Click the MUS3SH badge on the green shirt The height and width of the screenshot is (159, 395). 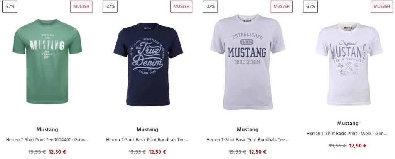[81, 7]
